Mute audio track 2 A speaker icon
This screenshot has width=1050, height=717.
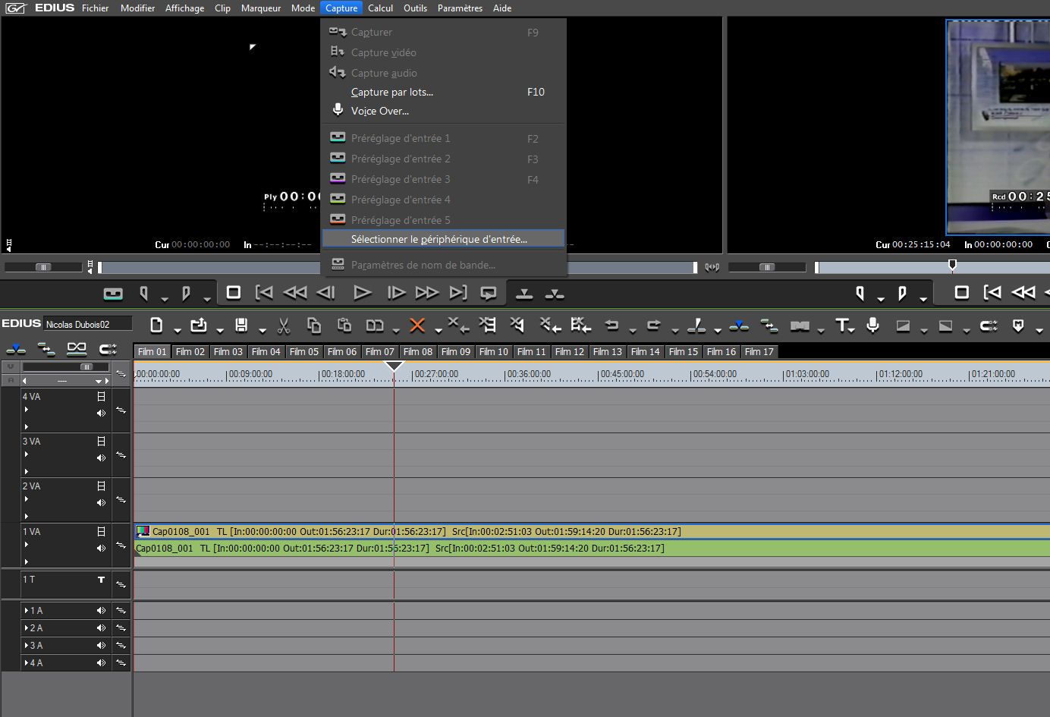(x=101, y=628)
